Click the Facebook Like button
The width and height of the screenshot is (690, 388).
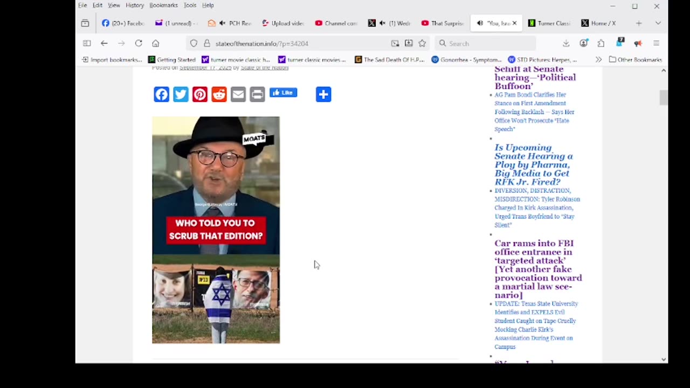pos(284,93)
